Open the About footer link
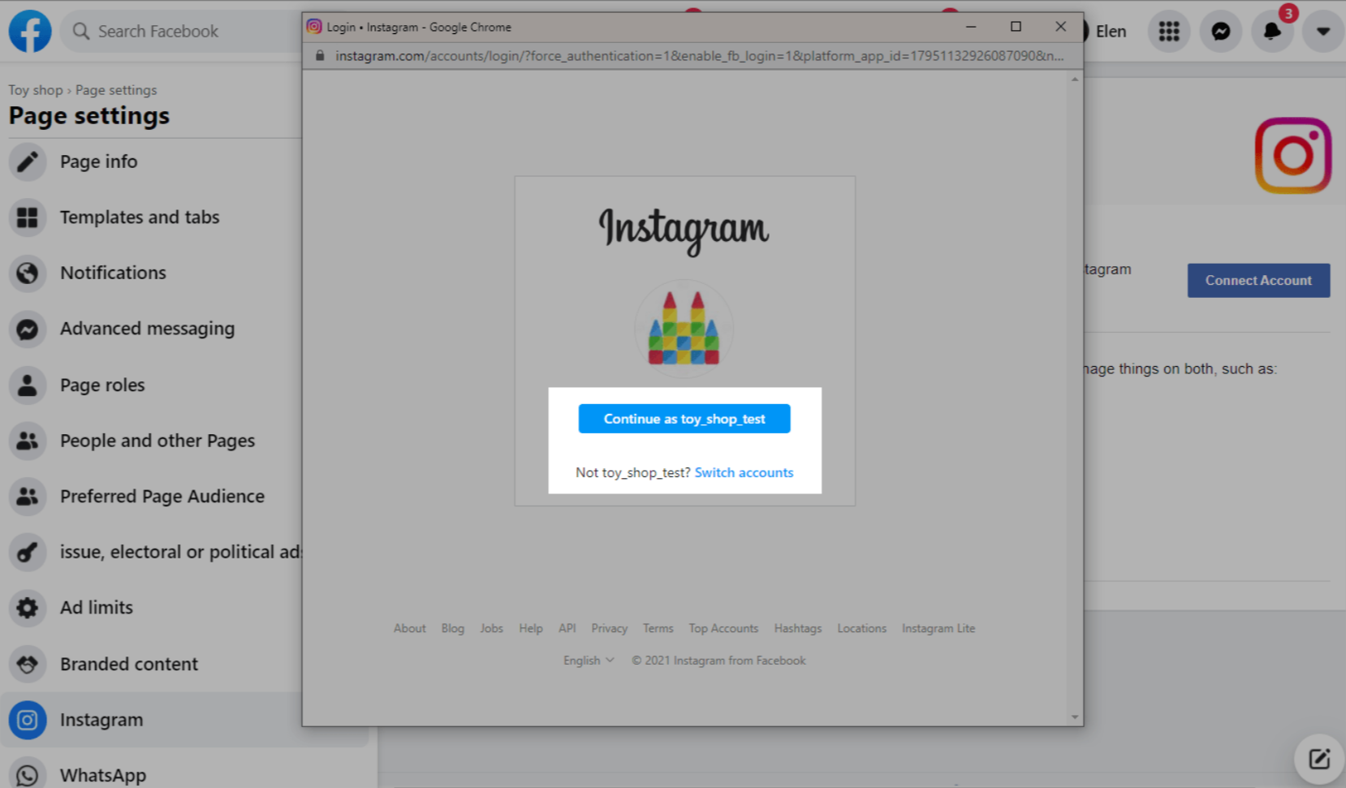 [409, 628]
